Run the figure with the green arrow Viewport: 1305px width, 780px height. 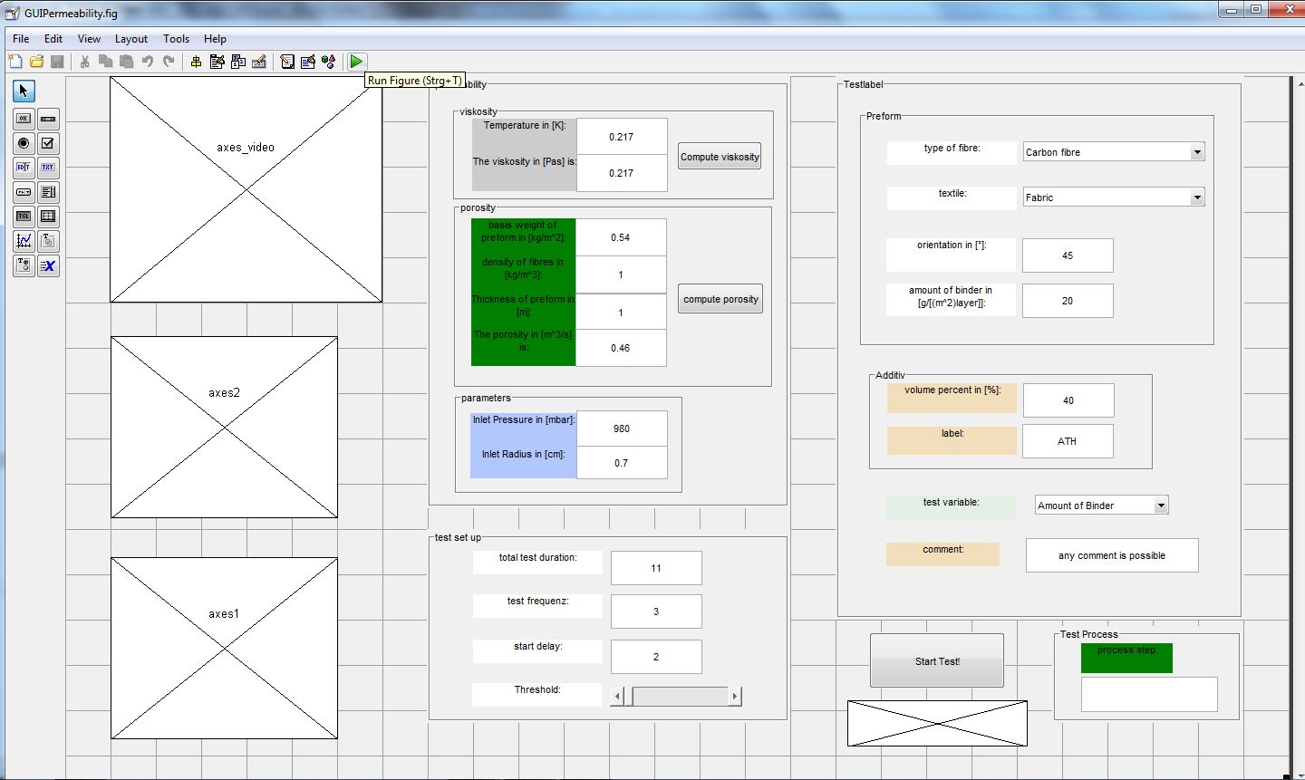click(356, 62)
